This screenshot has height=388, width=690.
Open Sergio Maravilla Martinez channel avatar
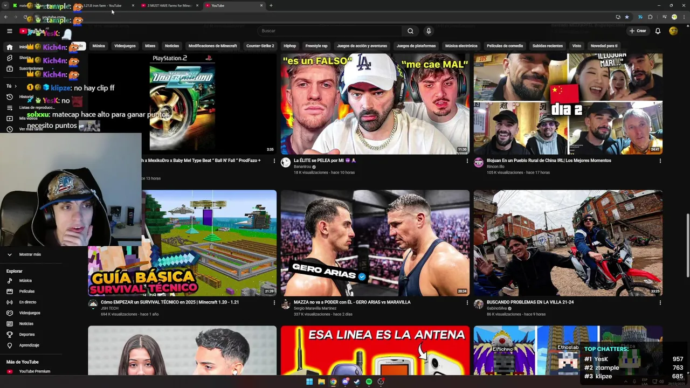click(286, 304)
